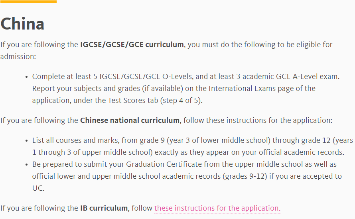The width and height of the screenshot is (355, 219).
Task: Click the China heading
Action: click(x=22, y=24)
